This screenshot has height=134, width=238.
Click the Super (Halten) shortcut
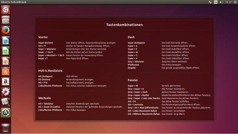click(46, 43)
